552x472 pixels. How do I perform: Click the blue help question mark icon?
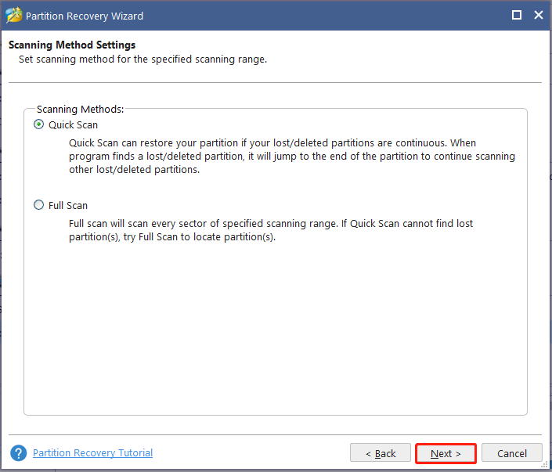pos(18,453)
